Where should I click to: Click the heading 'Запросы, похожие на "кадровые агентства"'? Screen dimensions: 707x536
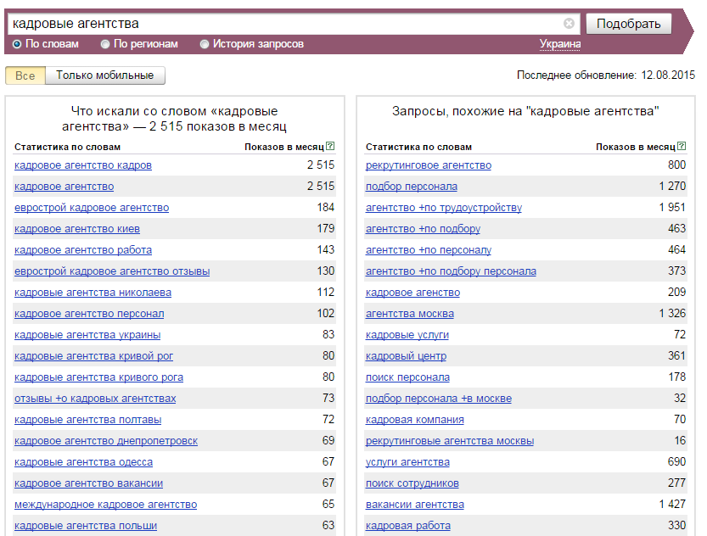click(525, 111)
